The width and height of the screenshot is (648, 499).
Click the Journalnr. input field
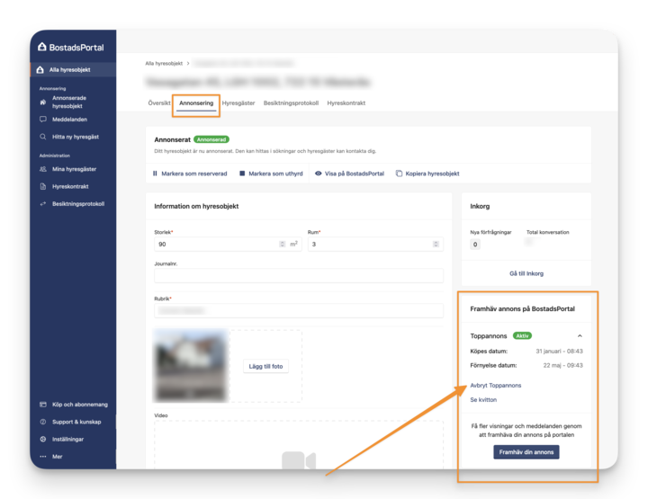coord(299,275)
